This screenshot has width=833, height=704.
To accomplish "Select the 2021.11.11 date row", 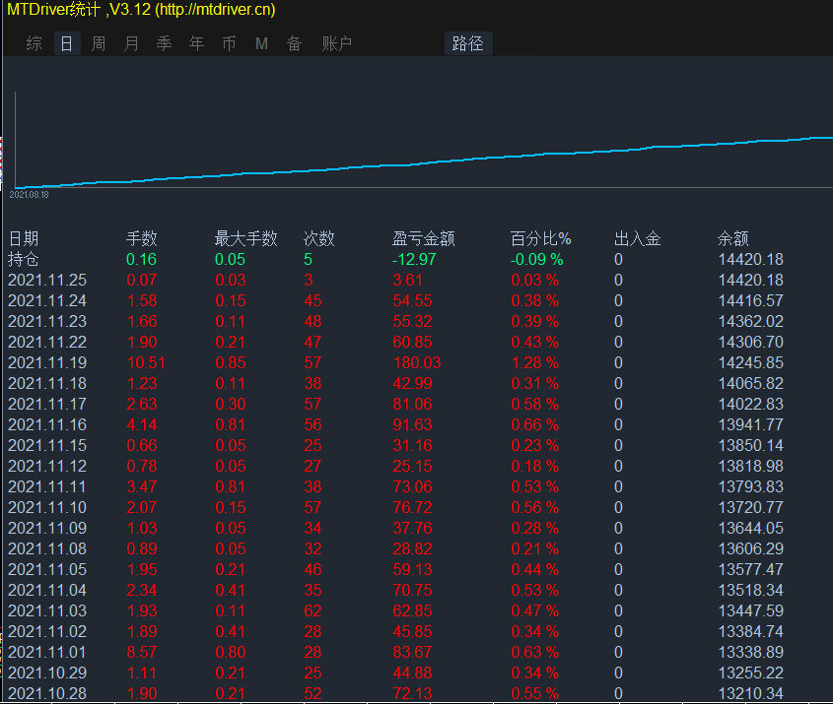I will (47, 487).
